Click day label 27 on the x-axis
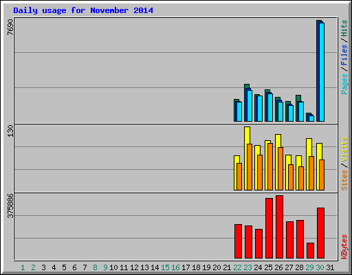The image size is (352, 275). click(x=289, y=267)
